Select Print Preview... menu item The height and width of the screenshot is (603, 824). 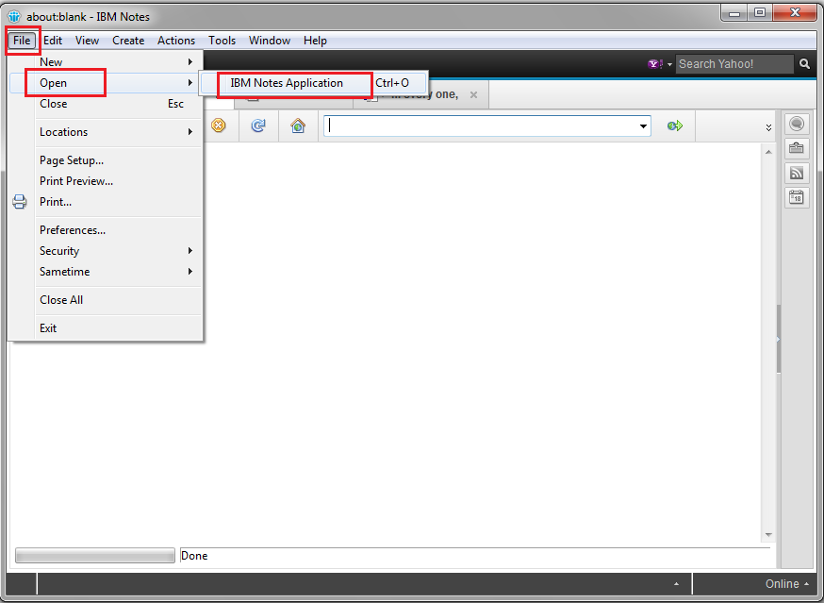[x=105, y=181]
